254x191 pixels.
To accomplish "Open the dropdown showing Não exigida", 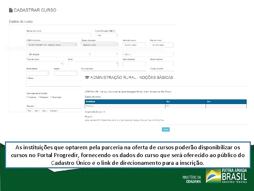I will point(59,54).
